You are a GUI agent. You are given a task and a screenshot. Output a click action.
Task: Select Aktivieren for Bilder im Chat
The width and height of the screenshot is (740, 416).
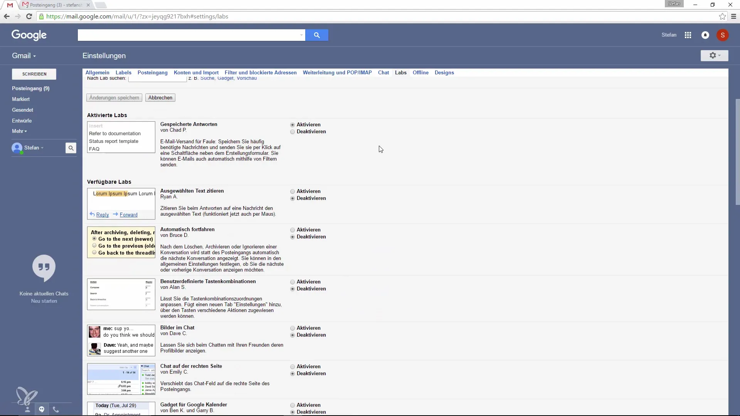point(293,328)
